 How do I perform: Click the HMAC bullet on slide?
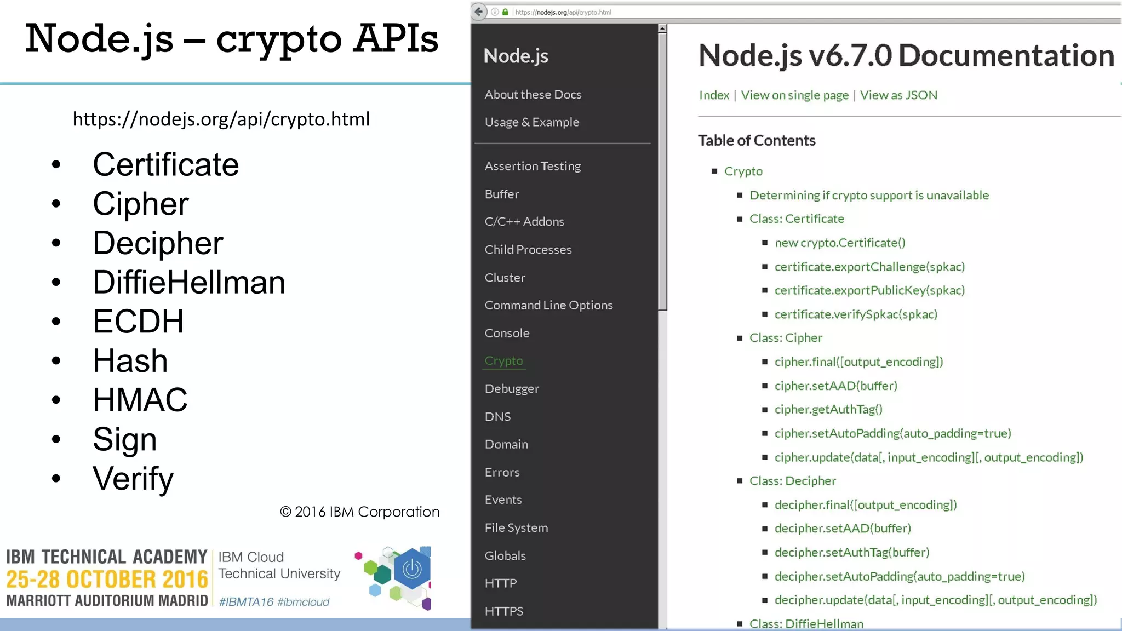coord(140,400)
